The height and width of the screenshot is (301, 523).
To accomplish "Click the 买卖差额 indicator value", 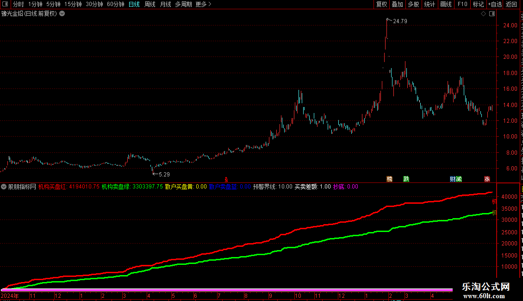I will coord(312,187).
